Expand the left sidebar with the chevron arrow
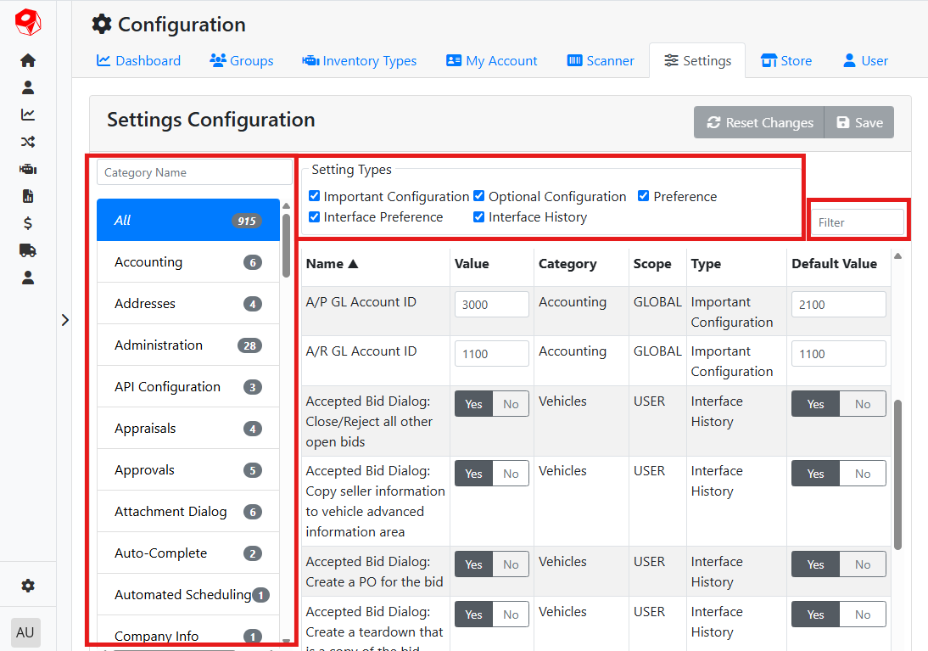This screenshot has height=651, width=928. [65, 320]
